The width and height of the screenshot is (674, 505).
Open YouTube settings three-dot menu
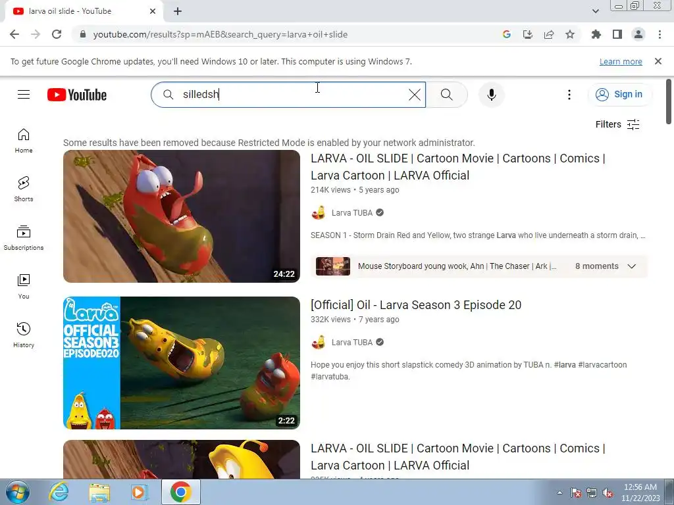[x=569, y=95]
